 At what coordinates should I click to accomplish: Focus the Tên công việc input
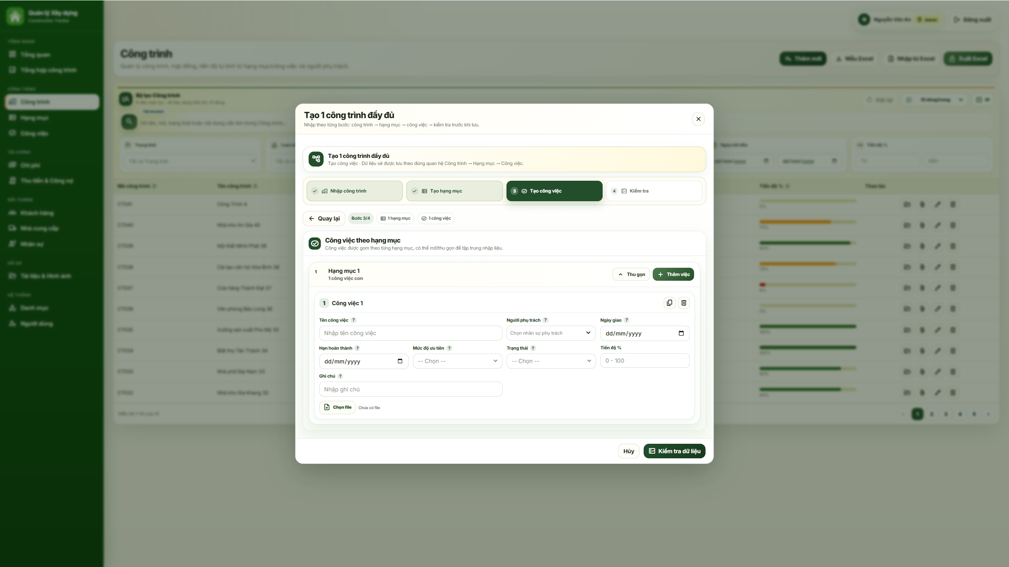(411, 333)
